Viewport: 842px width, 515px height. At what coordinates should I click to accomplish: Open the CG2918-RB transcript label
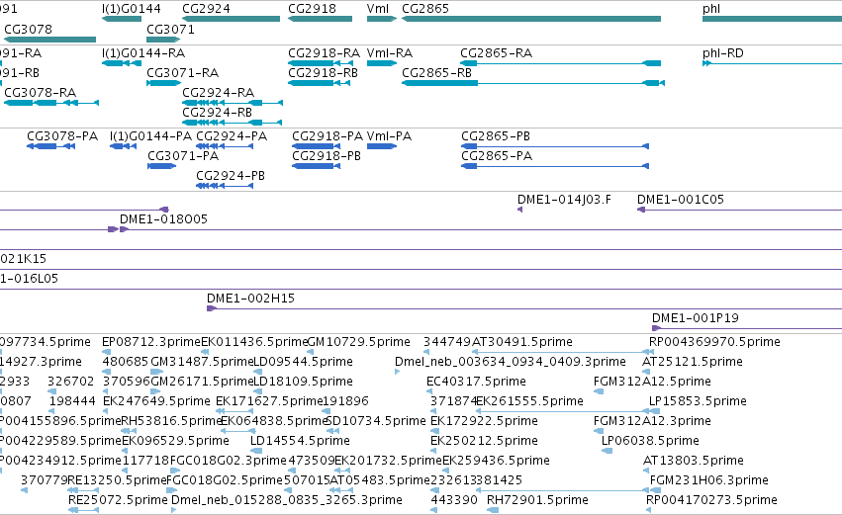tap(324, 73)
